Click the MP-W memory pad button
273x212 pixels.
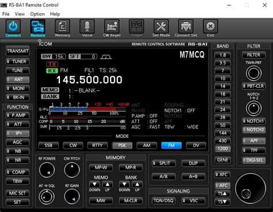101,168
